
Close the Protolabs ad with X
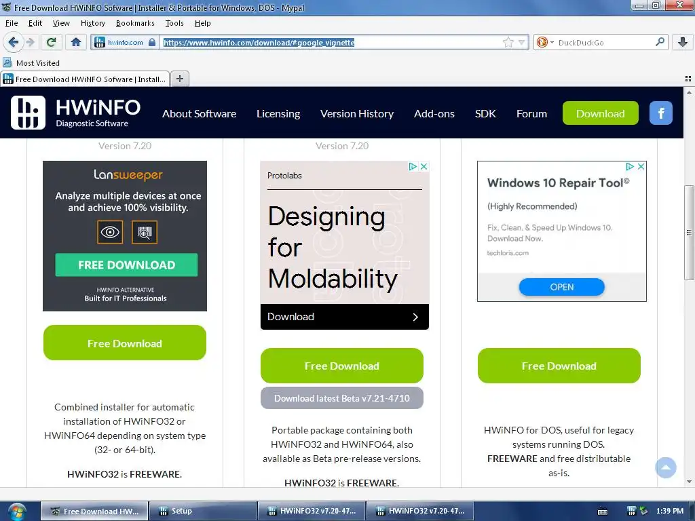(424, 167)
